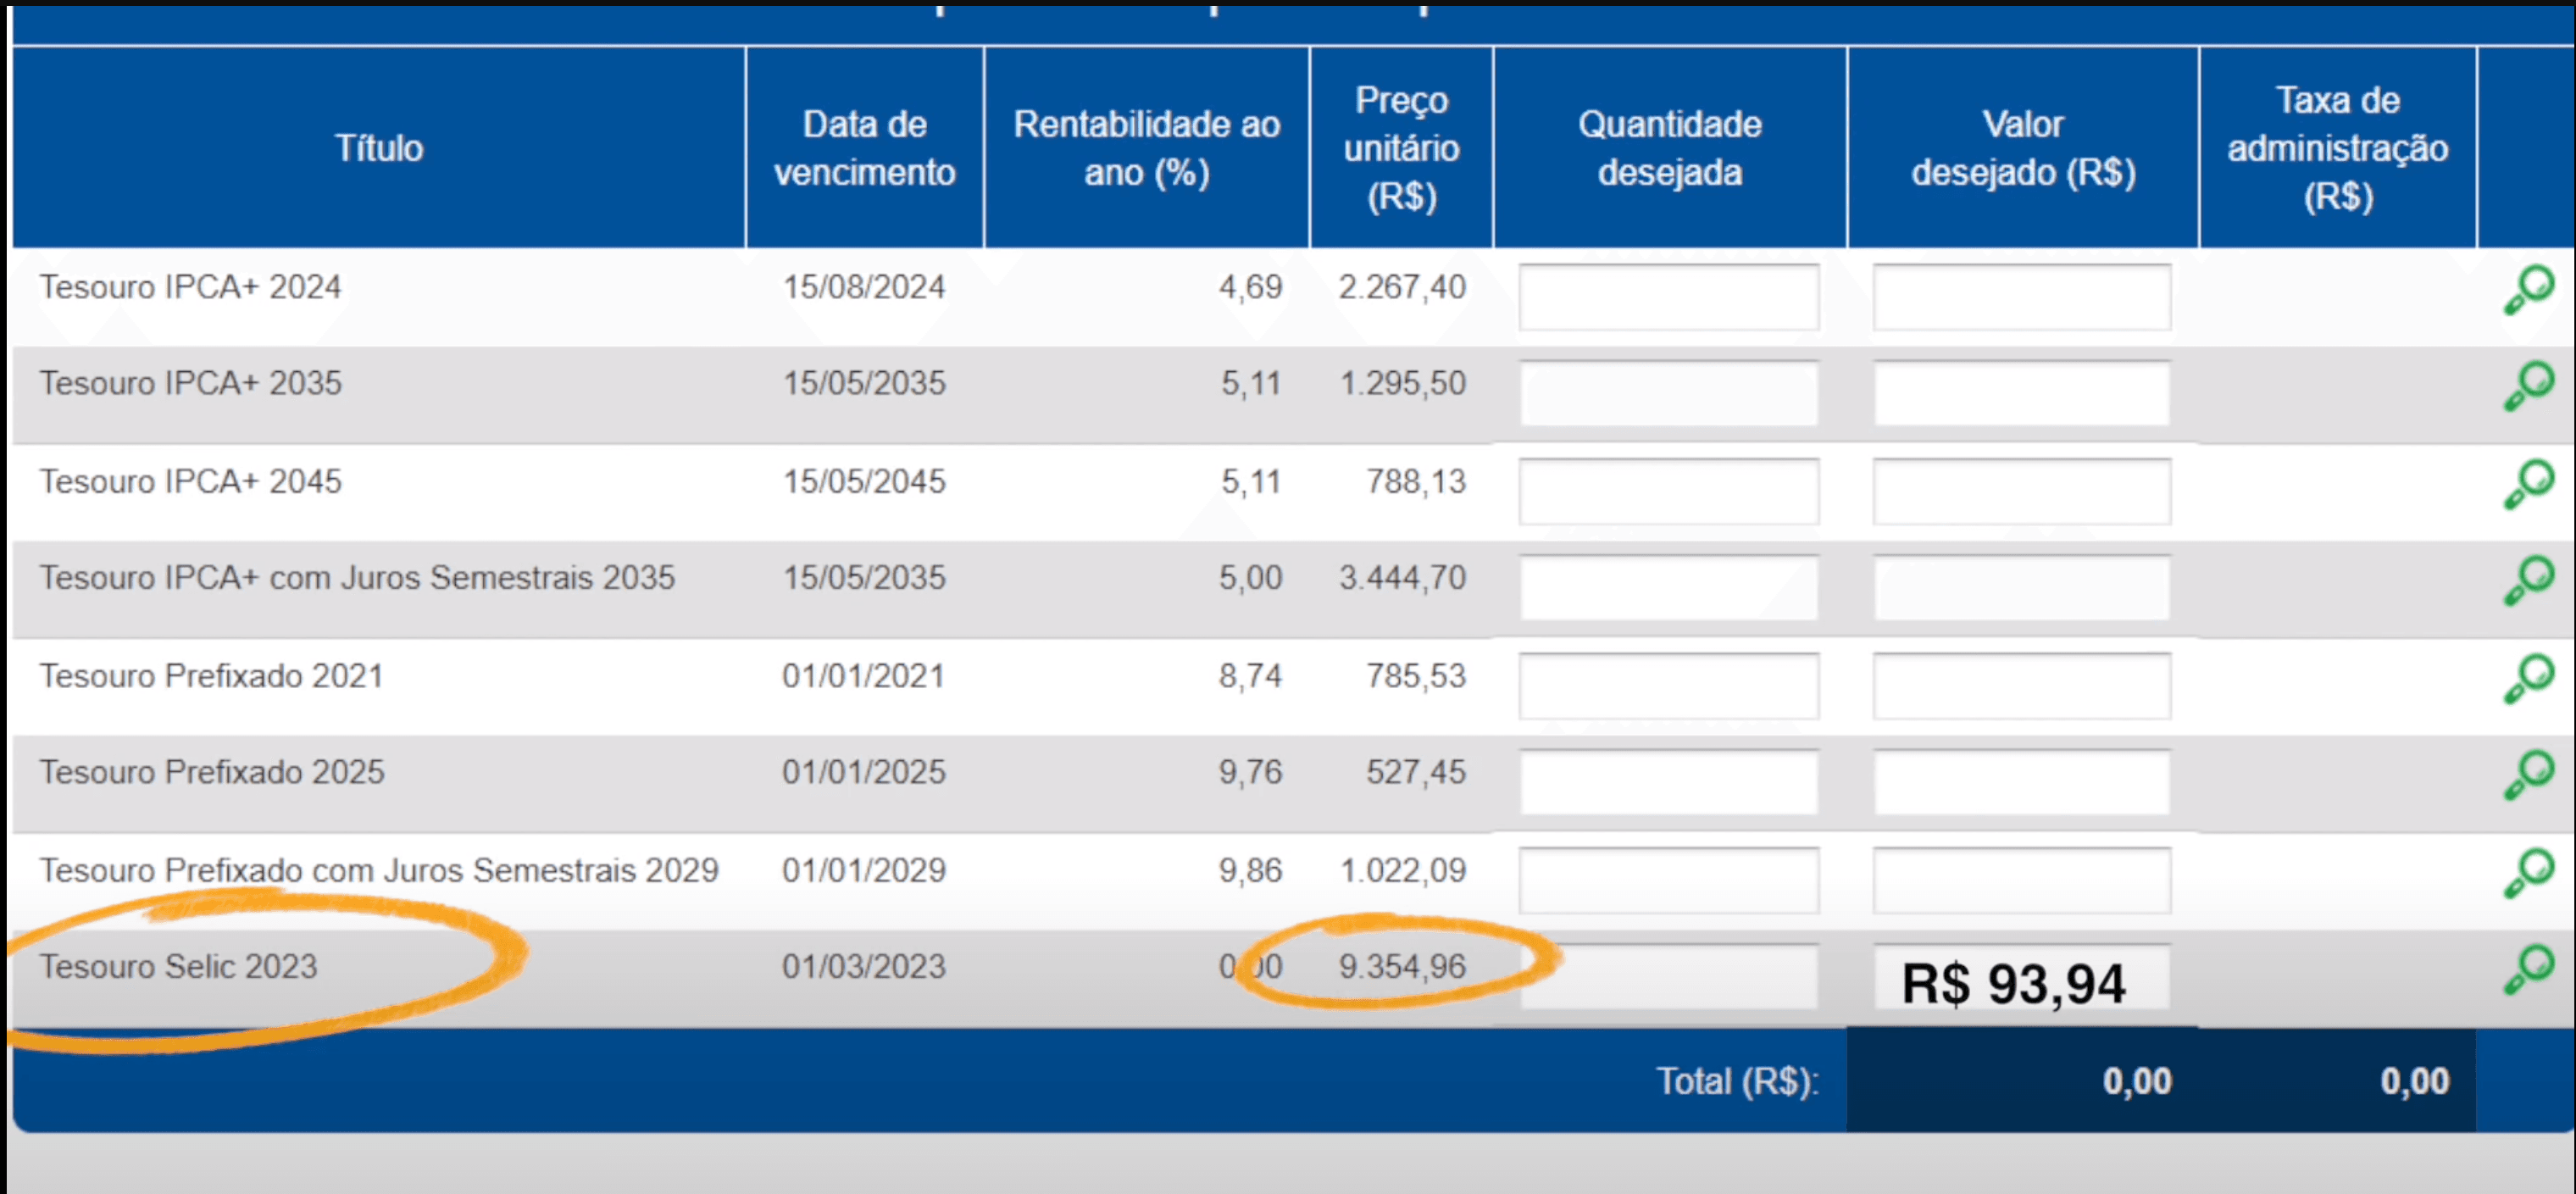Click Tesouro Selic 2023 title text

pos(178,967)
